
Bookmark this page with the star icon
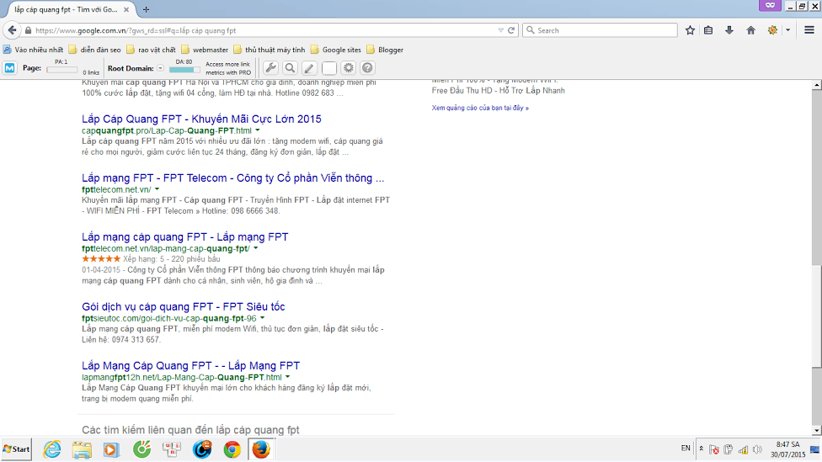(690, 30)
